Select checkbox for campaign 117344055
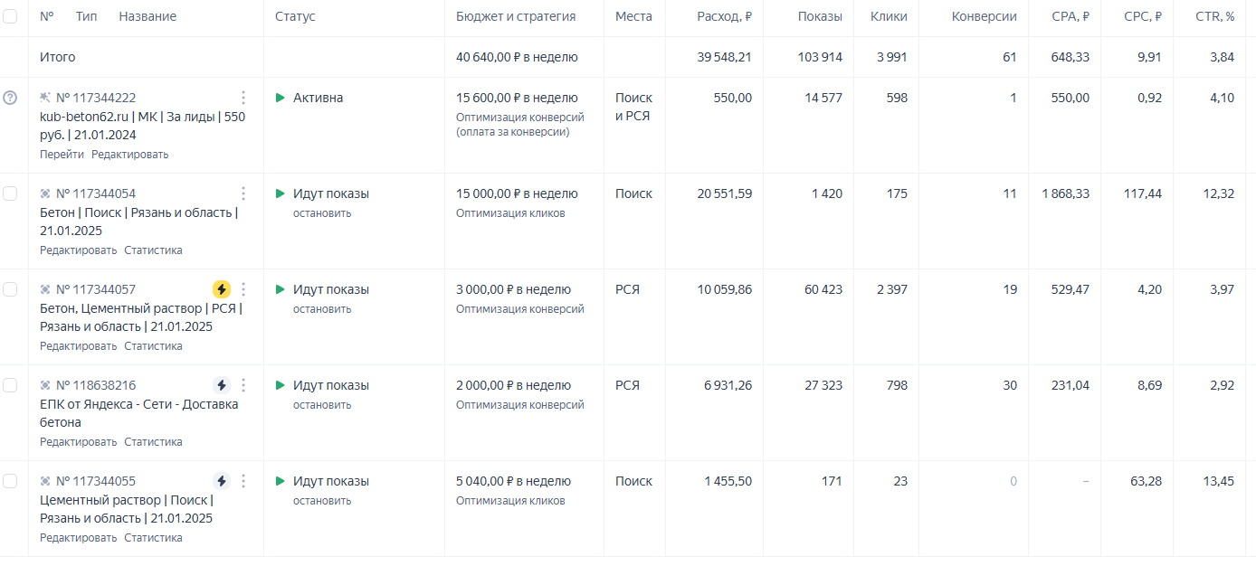The image size is (1256, 566). pos(10,481)
